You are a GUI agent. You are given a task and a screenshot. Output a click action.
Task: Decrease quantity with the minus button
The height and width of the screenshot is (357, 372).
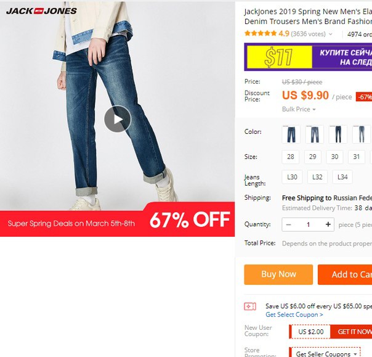288,224
